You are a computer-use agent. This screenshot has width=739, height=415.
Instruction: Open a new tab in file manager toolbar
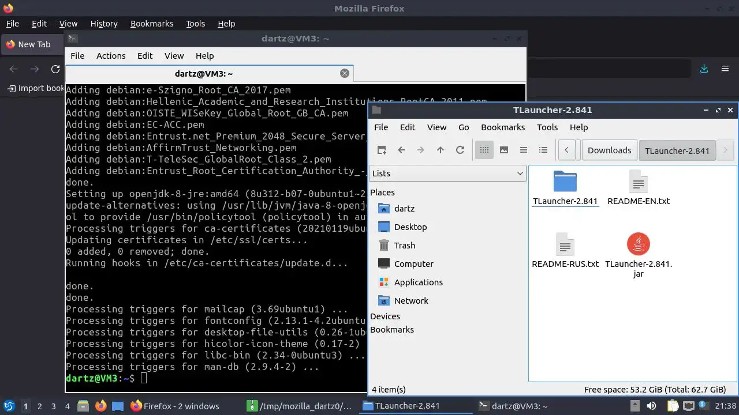coord(382,150)
